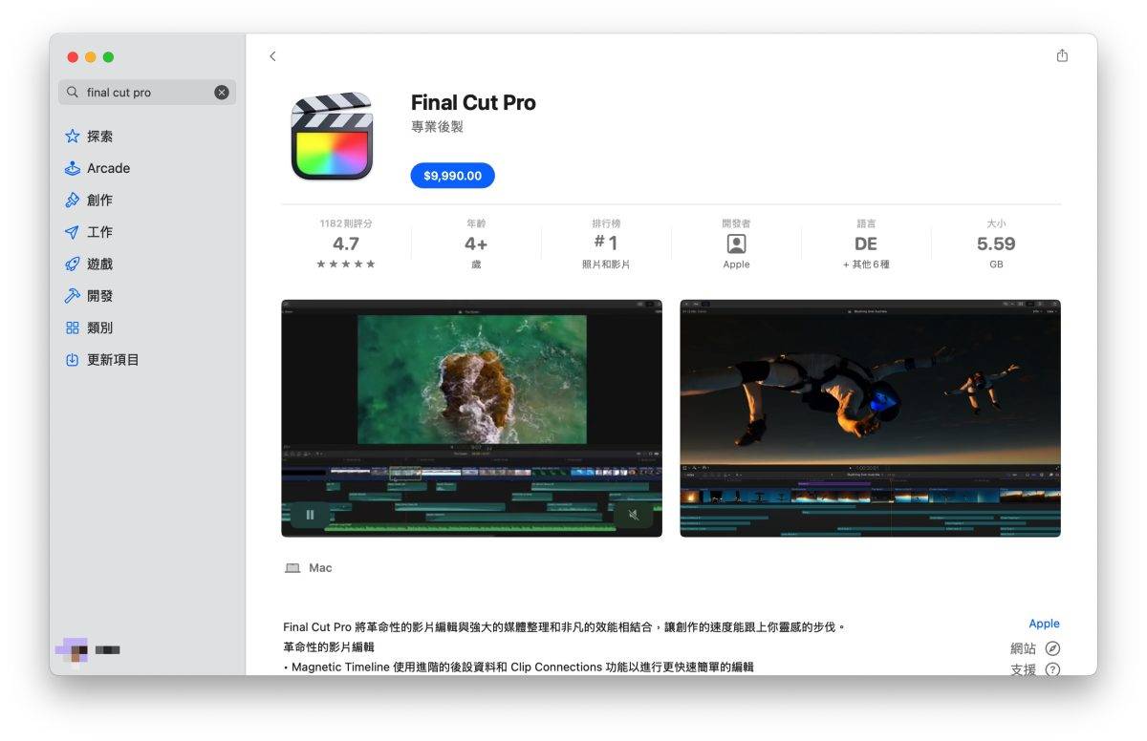This screenshot has width=1147, height=741.
Task: Click the DE language info
Action: [x=866, y=243]
